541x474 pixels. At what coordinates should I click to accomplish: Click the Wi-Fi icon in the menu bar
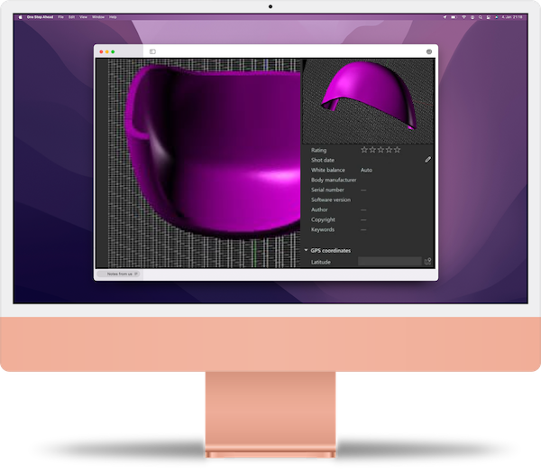tap(463, 17)
